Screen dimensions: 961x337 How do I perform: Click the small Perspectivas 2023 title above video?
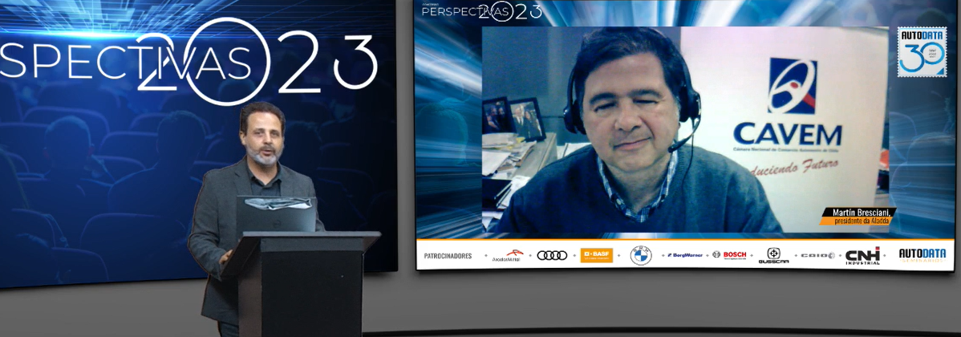click(x=481, y=10)
